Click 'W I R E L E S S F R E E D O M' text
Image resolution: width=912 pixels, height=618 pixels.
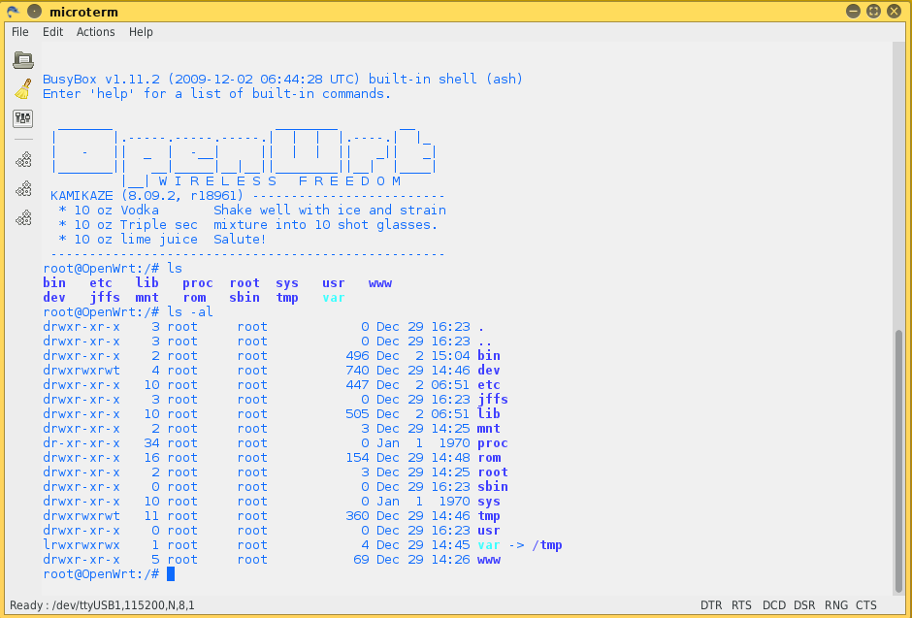pos(279,180)
